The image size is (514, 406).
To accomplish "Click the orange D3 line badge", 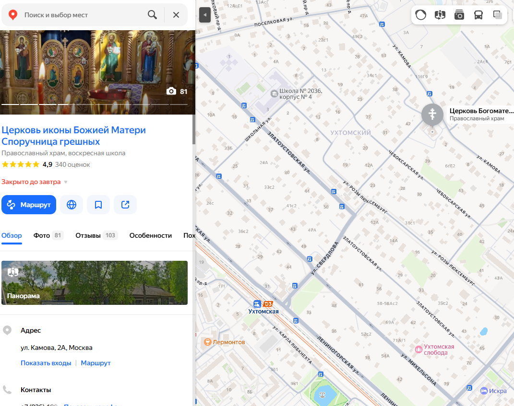I will [x=268, y=304].
